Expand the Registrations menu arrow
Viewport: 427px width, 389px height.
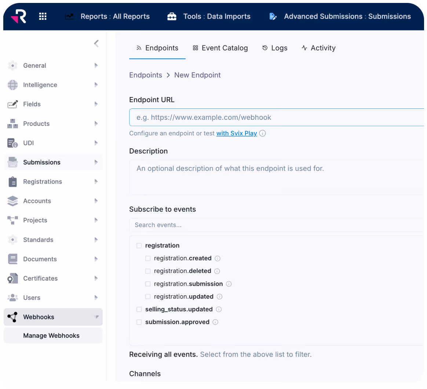tap(96, 181)
